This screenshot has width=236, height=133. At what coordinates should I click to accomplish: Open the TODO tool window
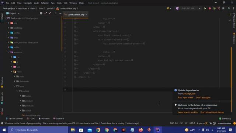(31, 119)
